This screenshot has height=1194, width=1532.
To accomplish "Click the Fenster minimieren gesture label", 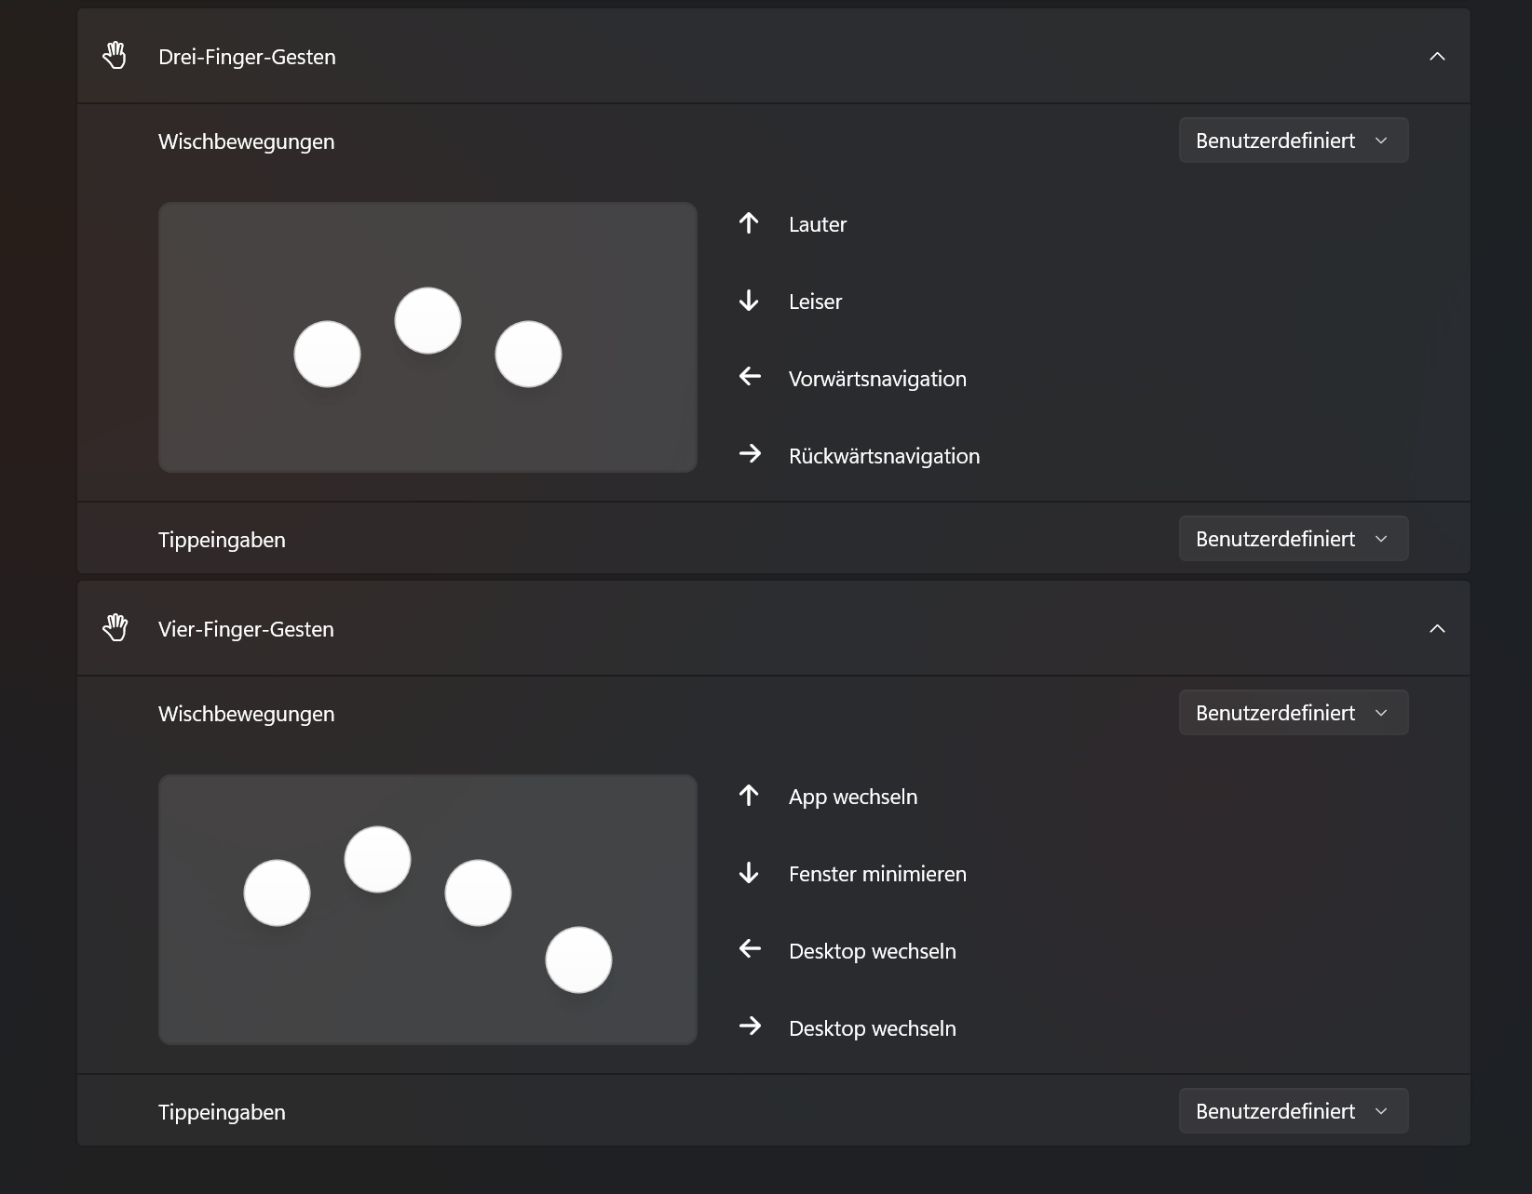I will (x=877, y=874).
